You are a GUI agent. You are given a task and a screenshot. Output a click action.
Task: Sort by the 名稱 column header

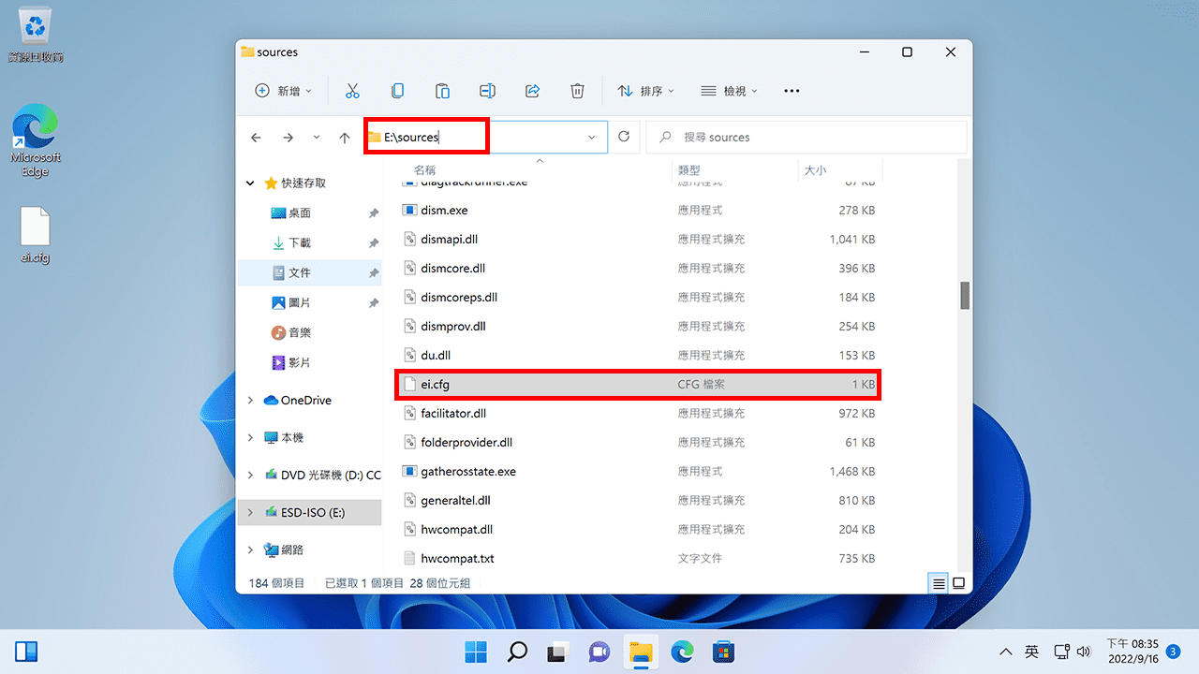coord(425,170)
